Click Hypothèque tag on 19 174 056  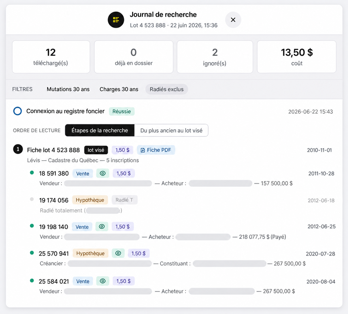coord(90,200)
